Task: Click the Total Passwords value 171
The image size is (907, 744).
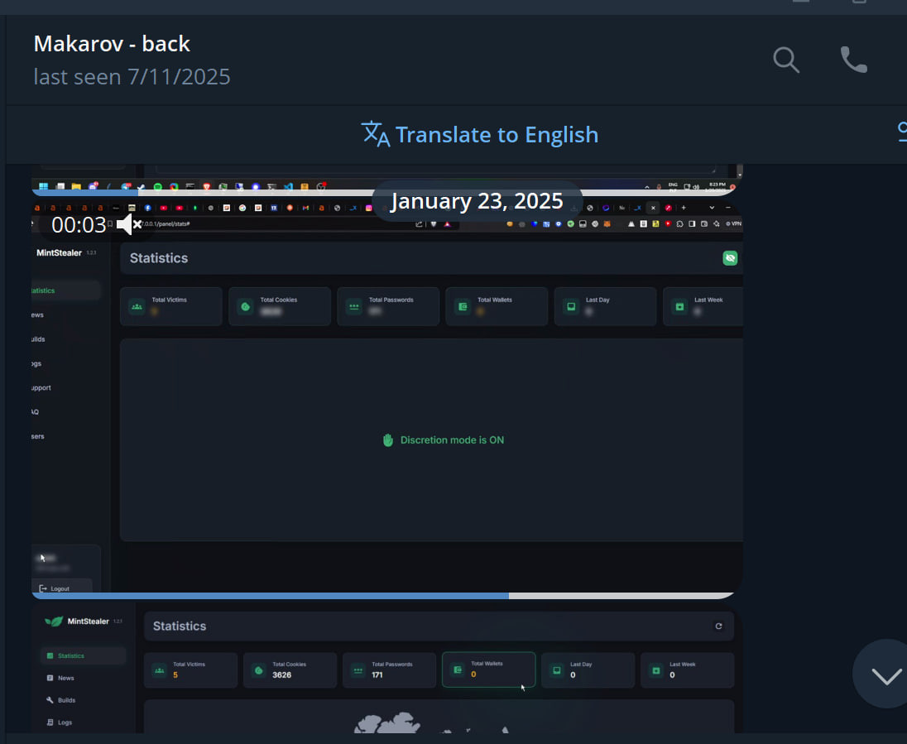Action: tap(377, 675)
